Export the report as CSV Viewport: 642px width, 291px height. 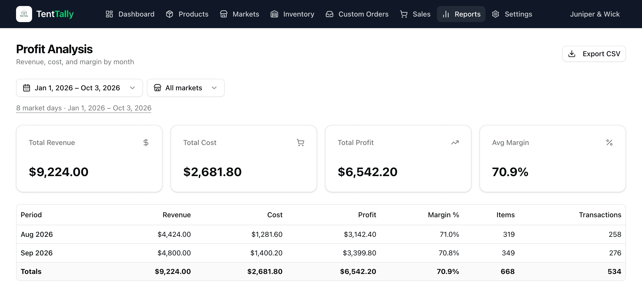click(x=594, y=54)
